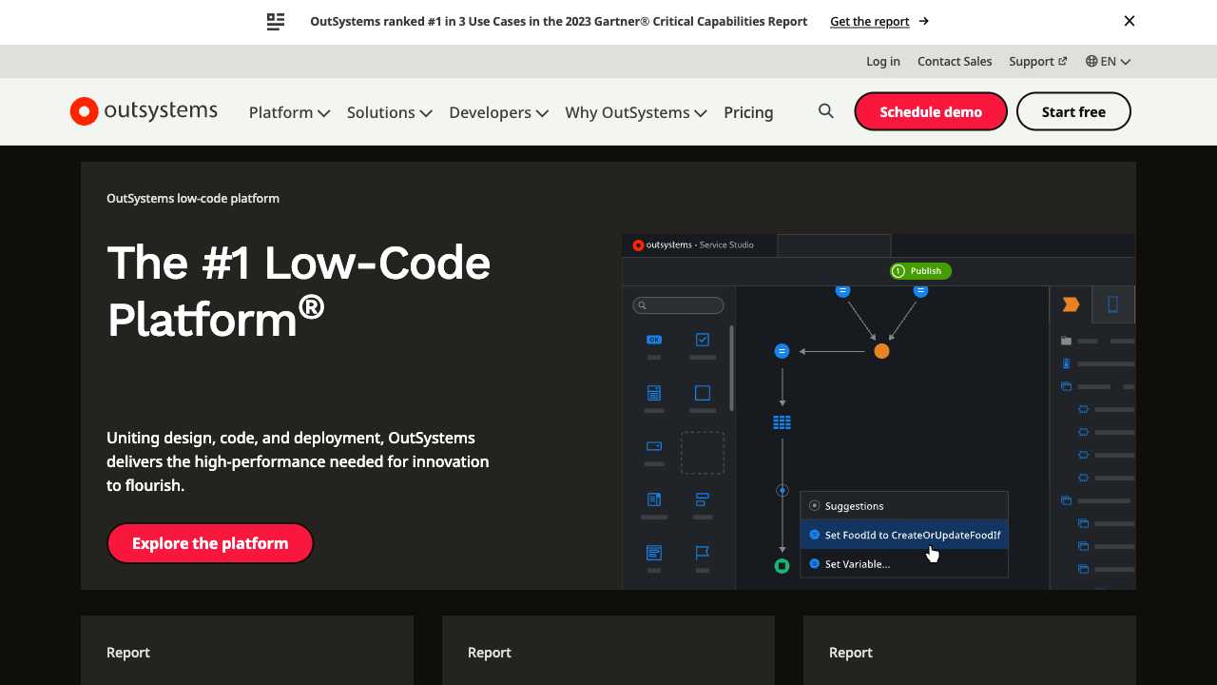Image resolution: width=1217 pixels, height=685 pixels.
Task: Dismiss the Gartner announcement banner
Action: (x=1130, y=21)
